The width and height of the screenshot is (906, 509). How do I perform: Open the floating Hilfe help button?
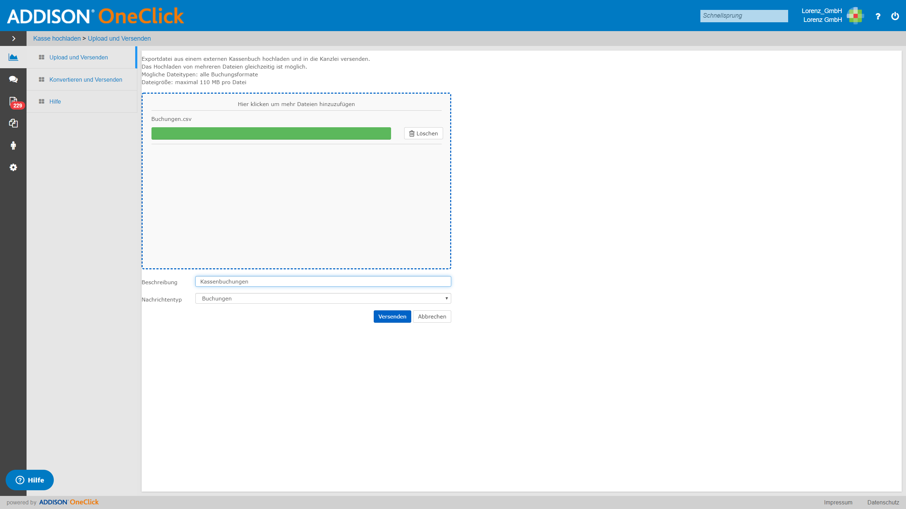point(30,480)
